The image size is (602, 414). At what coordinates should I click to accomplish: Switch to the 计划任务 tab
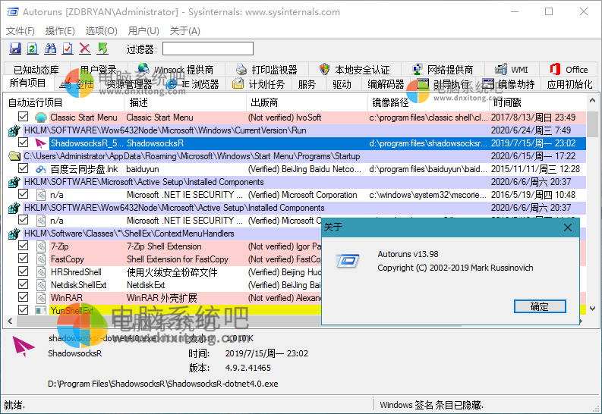(259, 84)
